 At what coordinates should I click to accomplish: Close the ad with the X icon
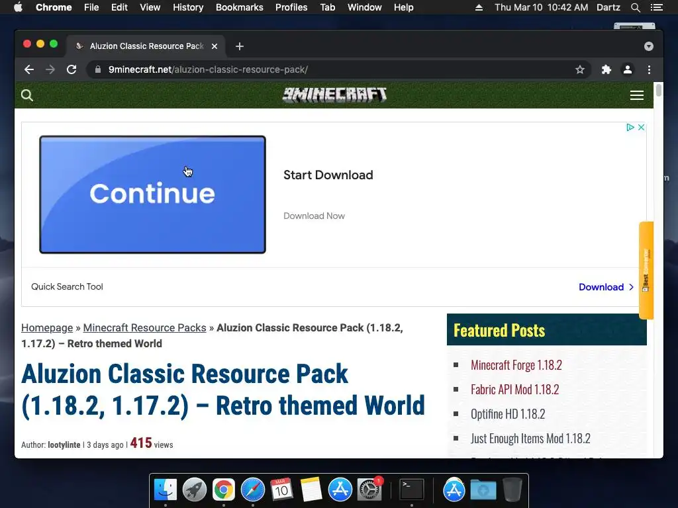(x=641, y=127)
